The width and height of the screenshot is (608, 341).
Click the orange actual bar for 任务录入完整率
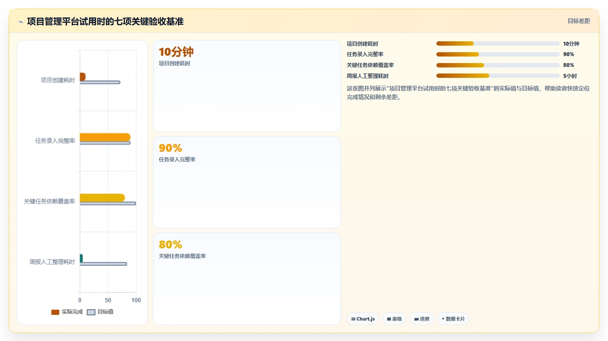105,137
